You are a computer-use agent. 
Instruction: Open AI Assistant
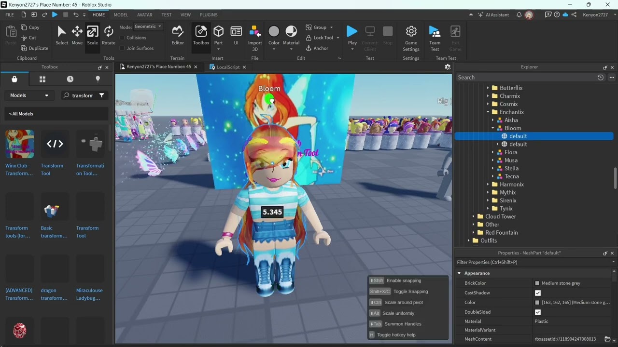click(493, 14)
